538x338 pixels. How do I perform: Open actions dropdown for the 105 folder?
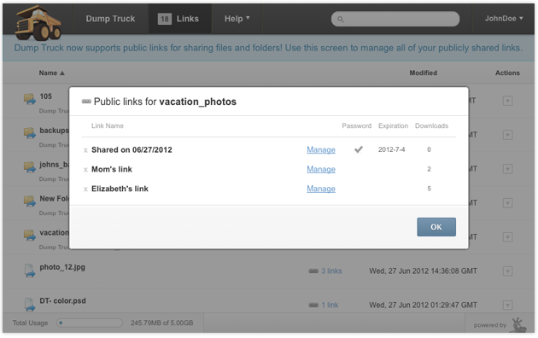pyautogui.click(x=508, y=101)
